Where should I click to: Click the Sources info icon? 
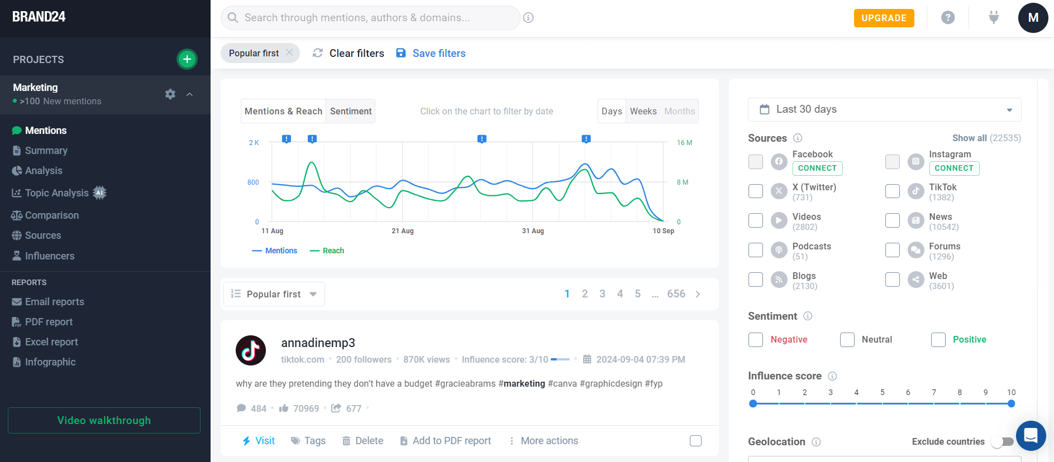(x=798, y=138)
